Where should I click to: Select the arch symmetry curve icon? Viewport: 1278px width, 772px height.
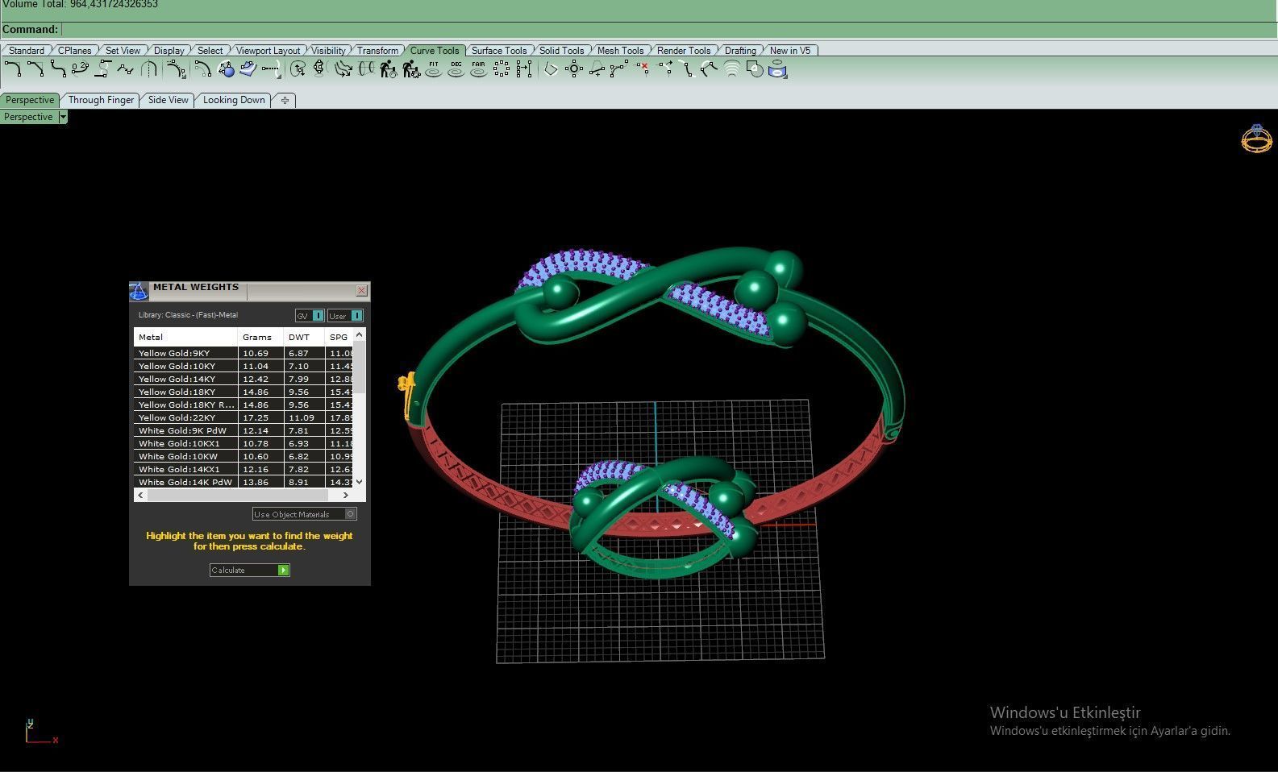pyautogui.click(x=148, y=69)
